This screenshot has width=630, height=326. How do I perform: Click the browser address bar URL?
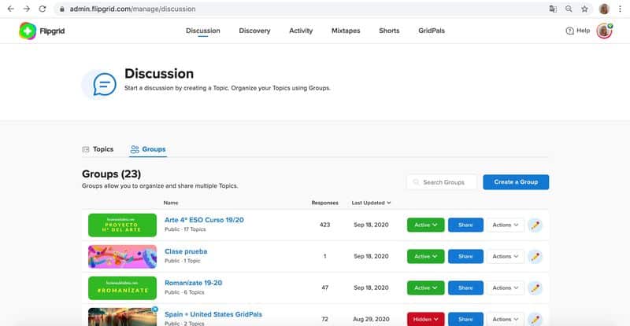(132, 9)
